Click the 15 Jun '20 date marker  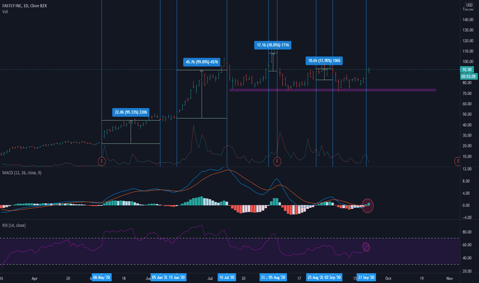[177, 277]
